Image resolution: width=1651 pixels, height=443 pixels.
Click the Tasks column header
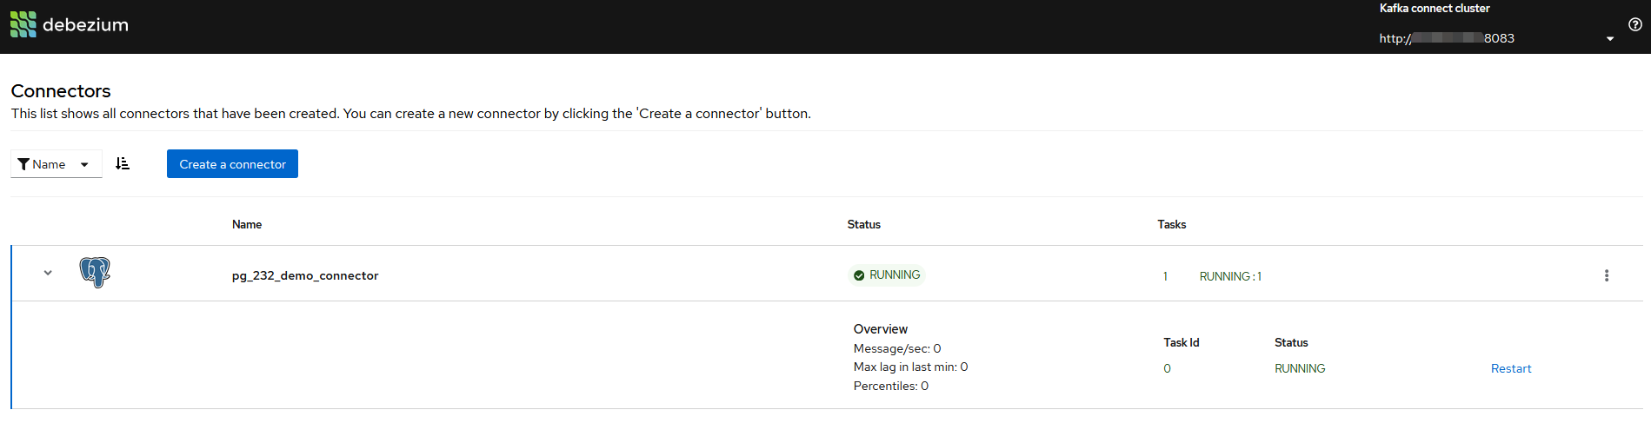(1171, 224)
